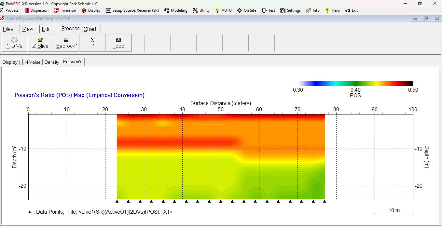Open the Dispersion menu
The image size is (442, 227).
click(x=36, y=10)
